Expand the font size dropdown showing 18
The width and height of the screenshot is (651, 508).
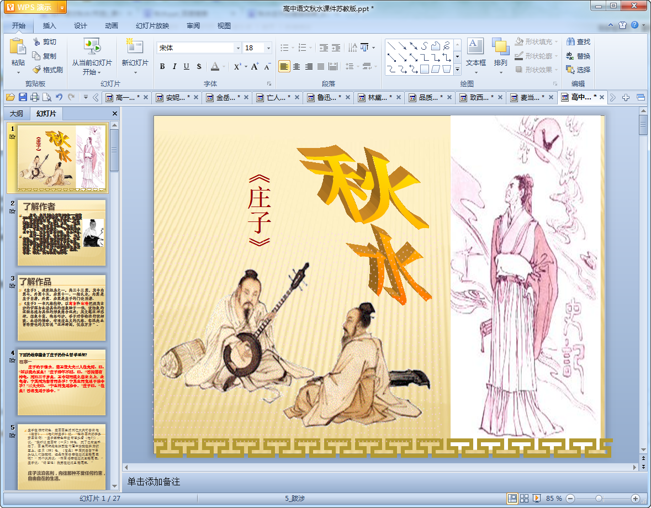point(268,48)
